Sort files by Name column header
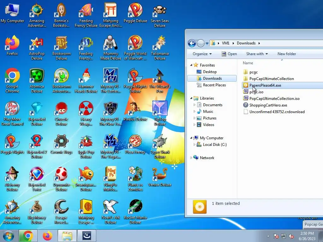This screenshot has width=323, height=242. coord(248,63)
